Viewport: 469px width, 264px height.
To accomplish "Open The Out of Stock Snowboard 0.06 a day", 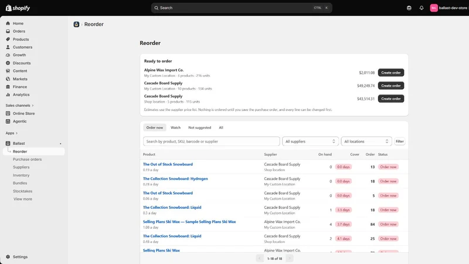I will point(168,193).
